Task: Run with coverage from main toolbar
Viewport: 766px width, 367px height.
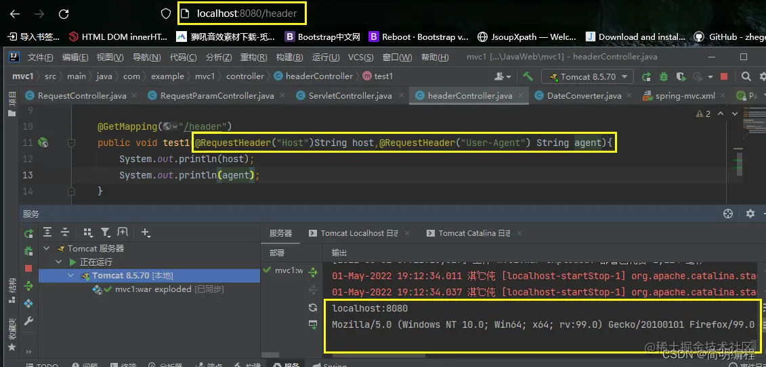Action: 681,76
